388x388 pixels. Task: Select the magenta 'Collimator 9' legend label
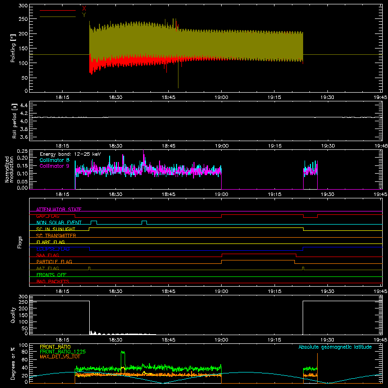pyautogui.click(x=54, y=166)
